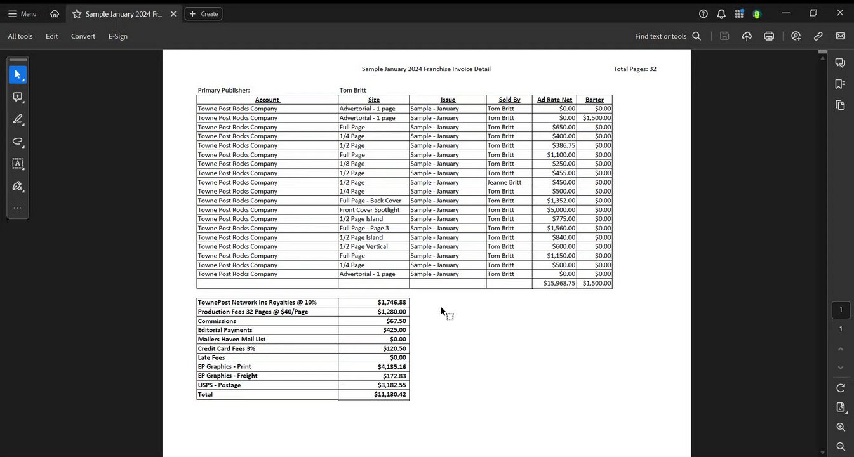This screenshot has width=854, height=457.
Task: Click the document title heading text
Action: 426,69
